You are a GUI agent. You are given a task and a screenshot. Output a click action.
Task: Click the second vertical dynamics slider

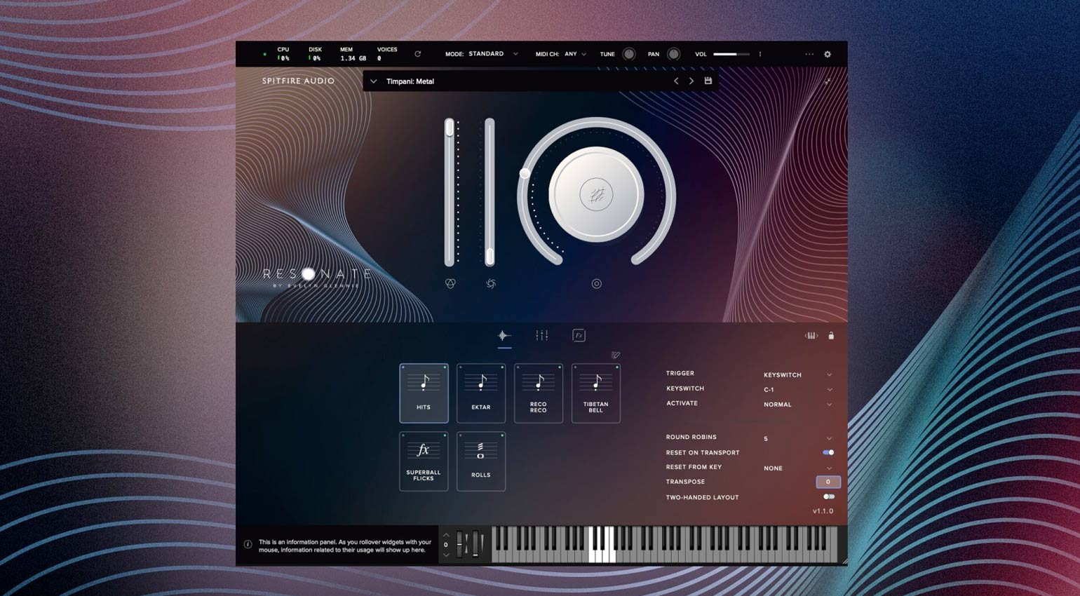(490, 192)
